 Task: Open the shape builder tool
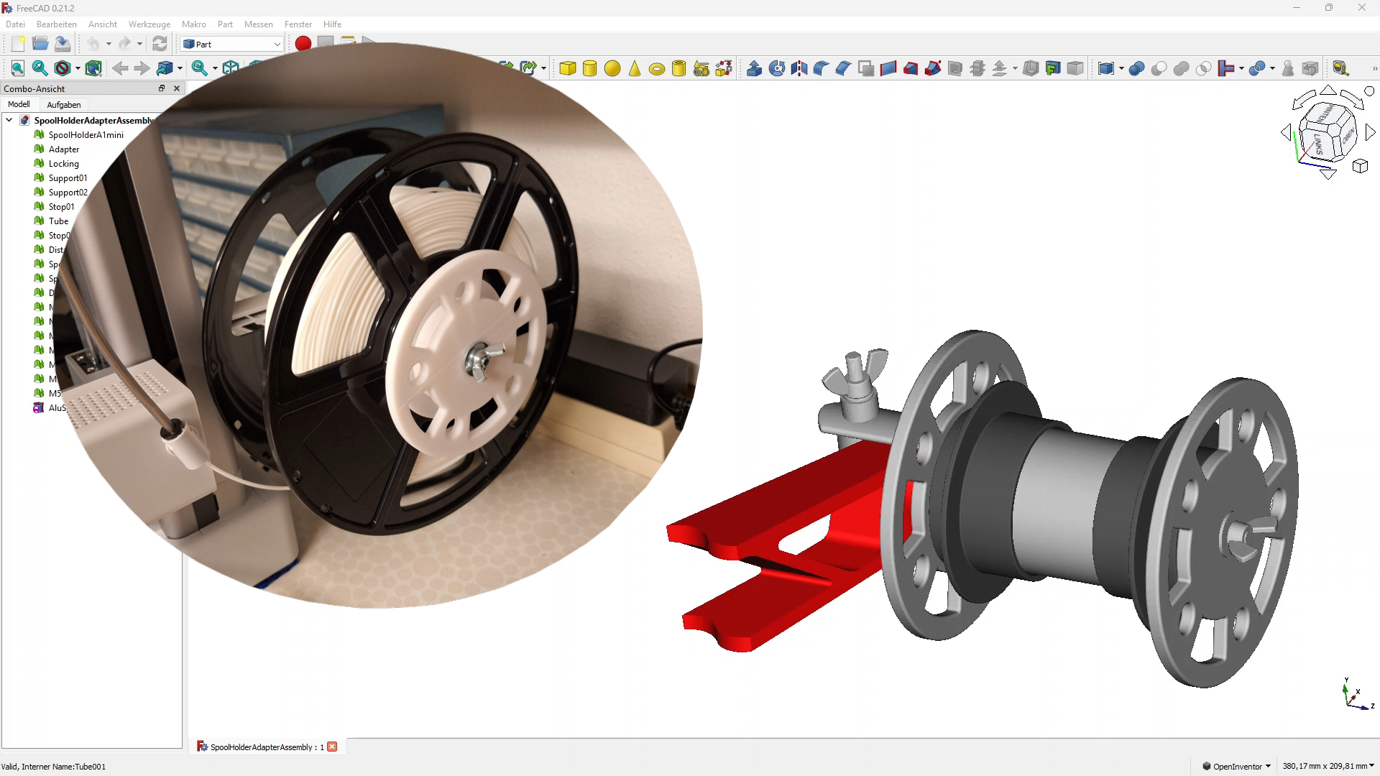(x=724, y=68)
